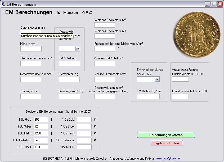Click the Ergebnisse löschen button
Viewport: 224px width, 162px height.
click(167, 143)
